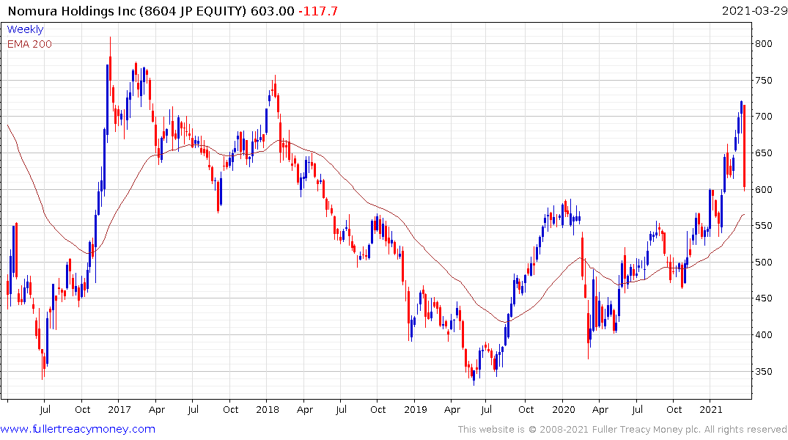Click the 2020 year label on time axis
The width and height of the screenshot is (788, 440).
(x=564, y=409)
